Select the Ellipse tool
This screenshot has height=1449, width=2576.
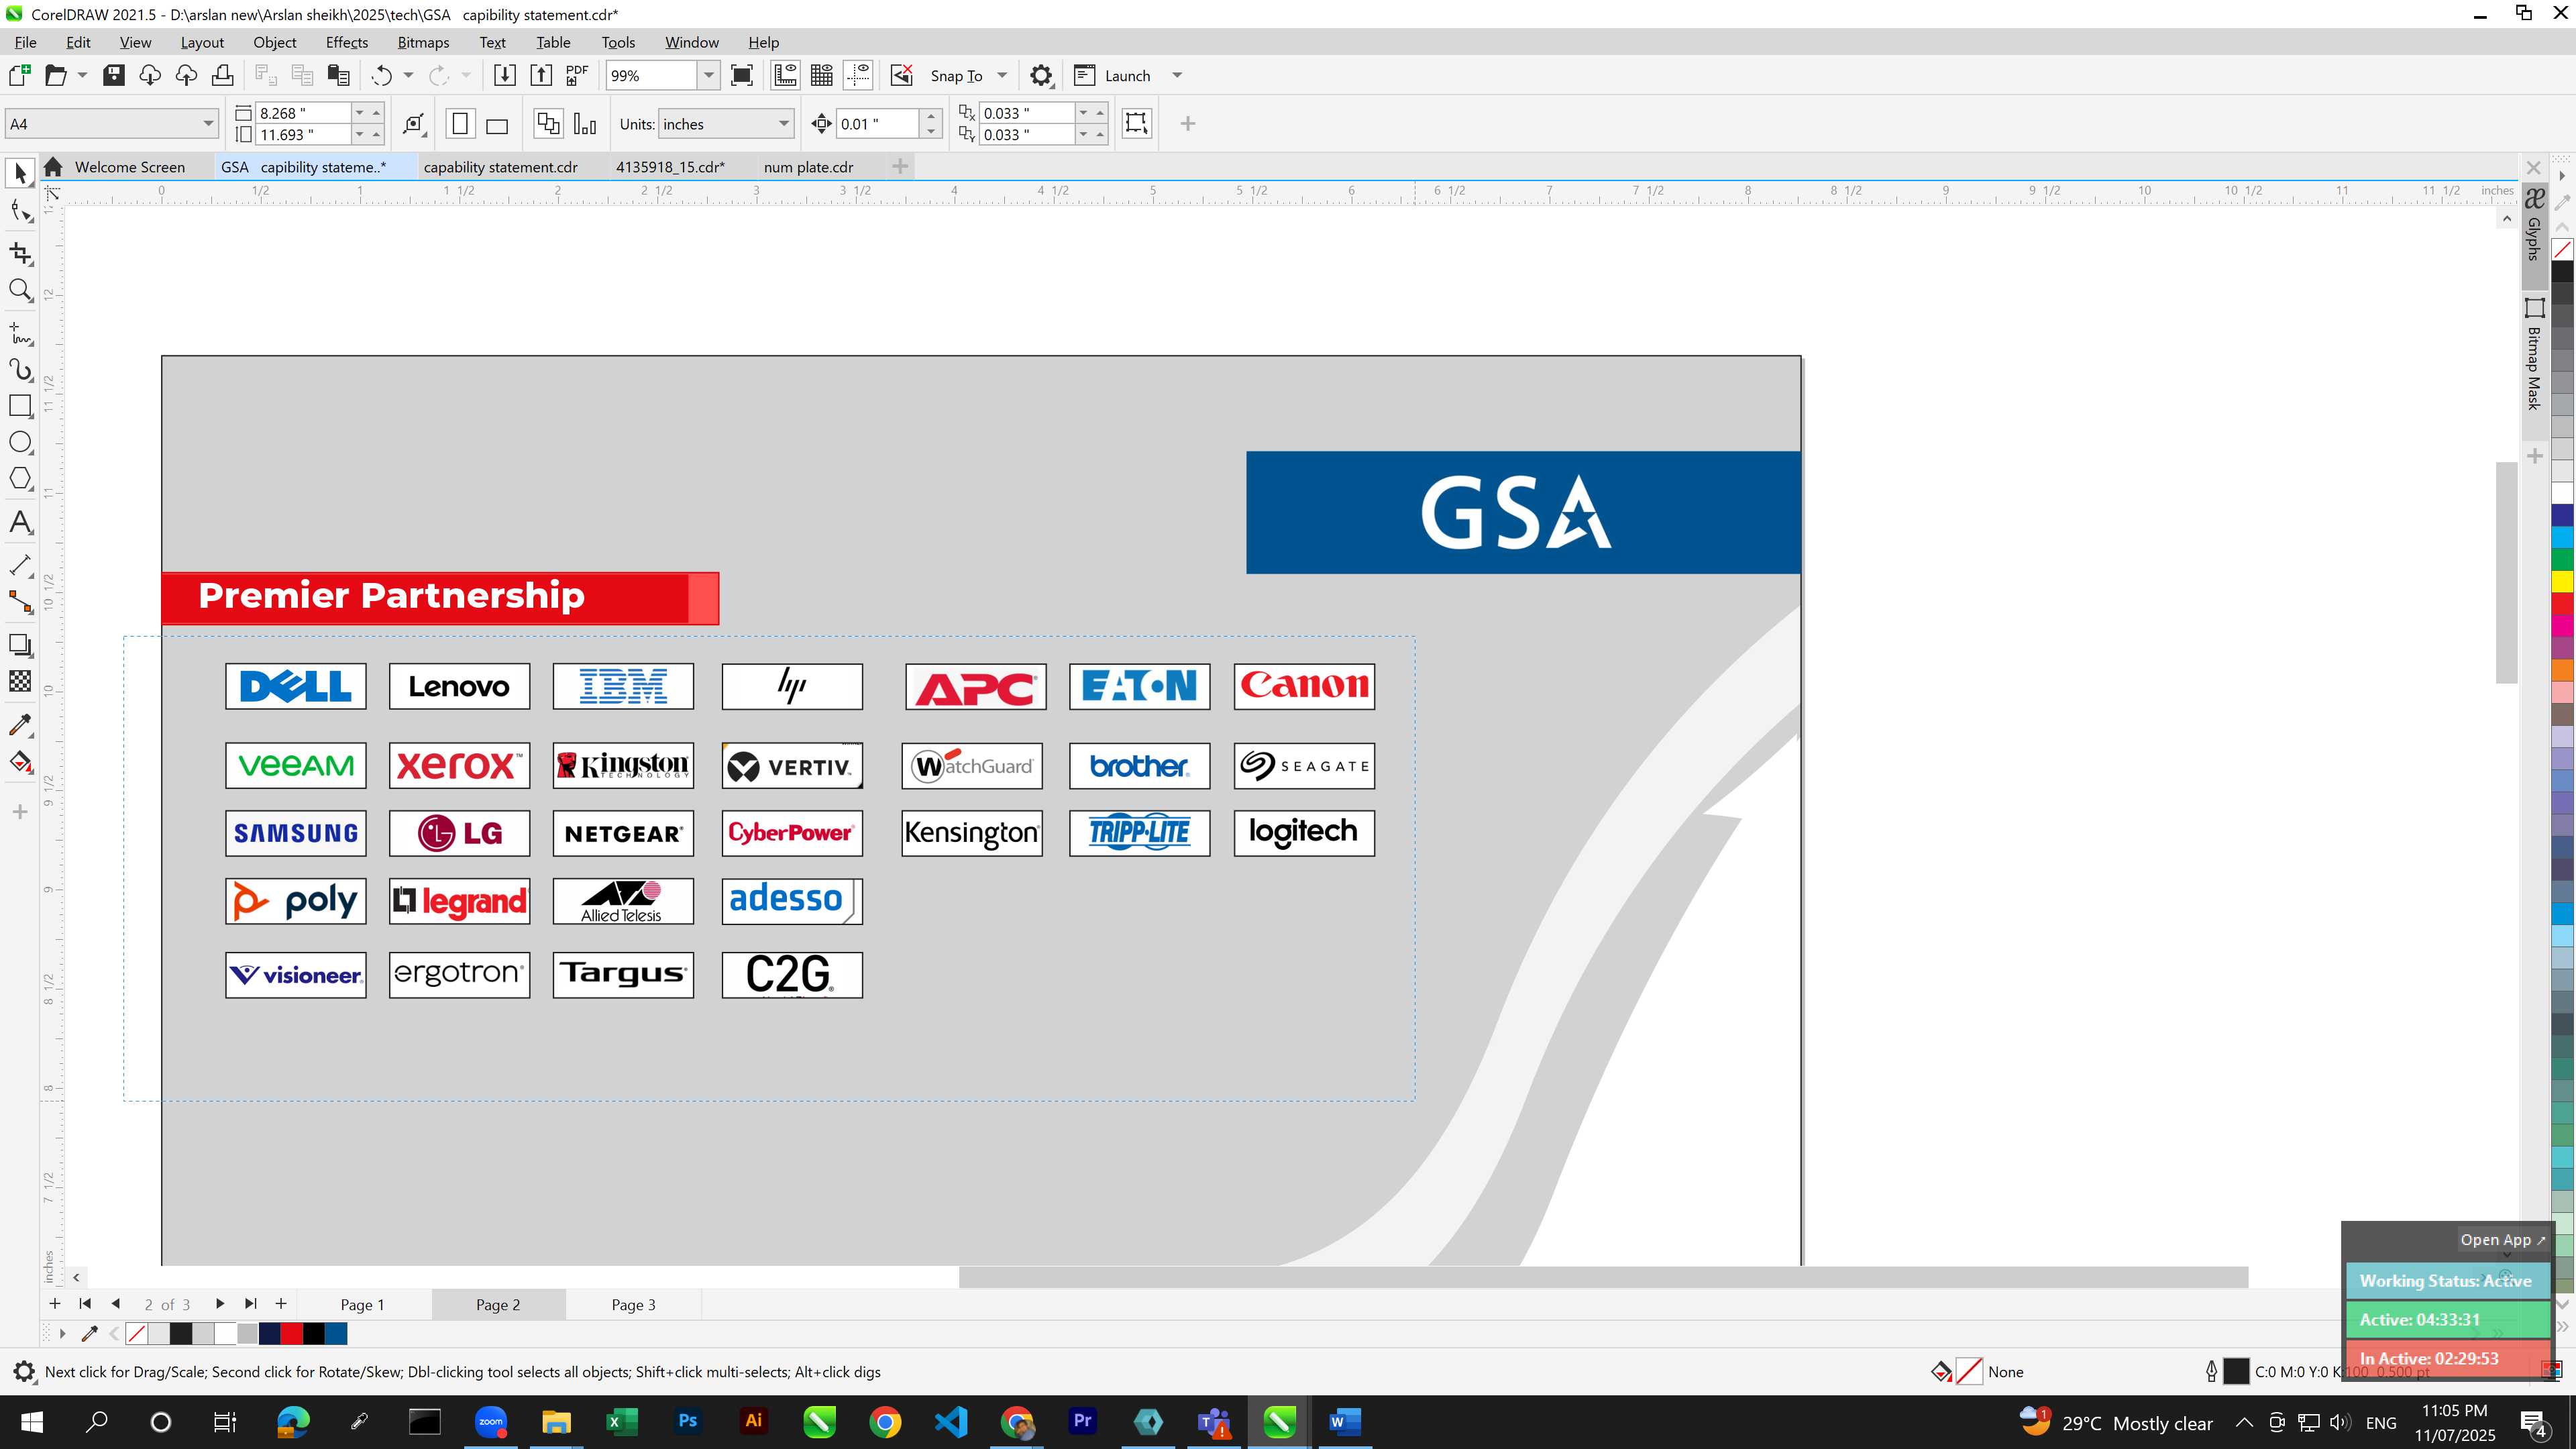point(20,443)
